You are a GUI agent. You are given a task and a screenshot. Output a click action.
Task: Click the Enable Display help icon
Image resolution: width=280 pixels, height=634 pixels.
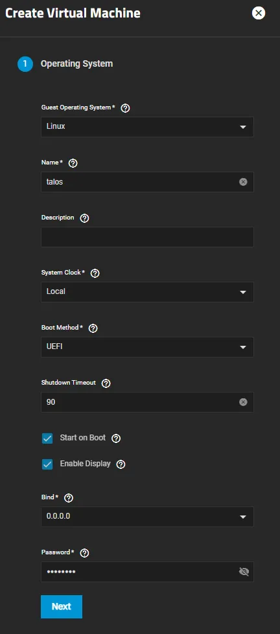(x=121, y=464)
